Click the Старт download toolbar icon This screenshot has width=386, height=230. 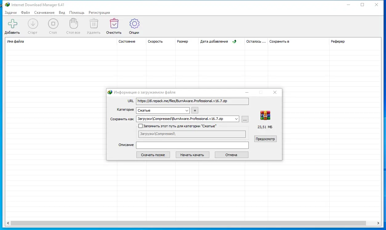tap(33, 24)
